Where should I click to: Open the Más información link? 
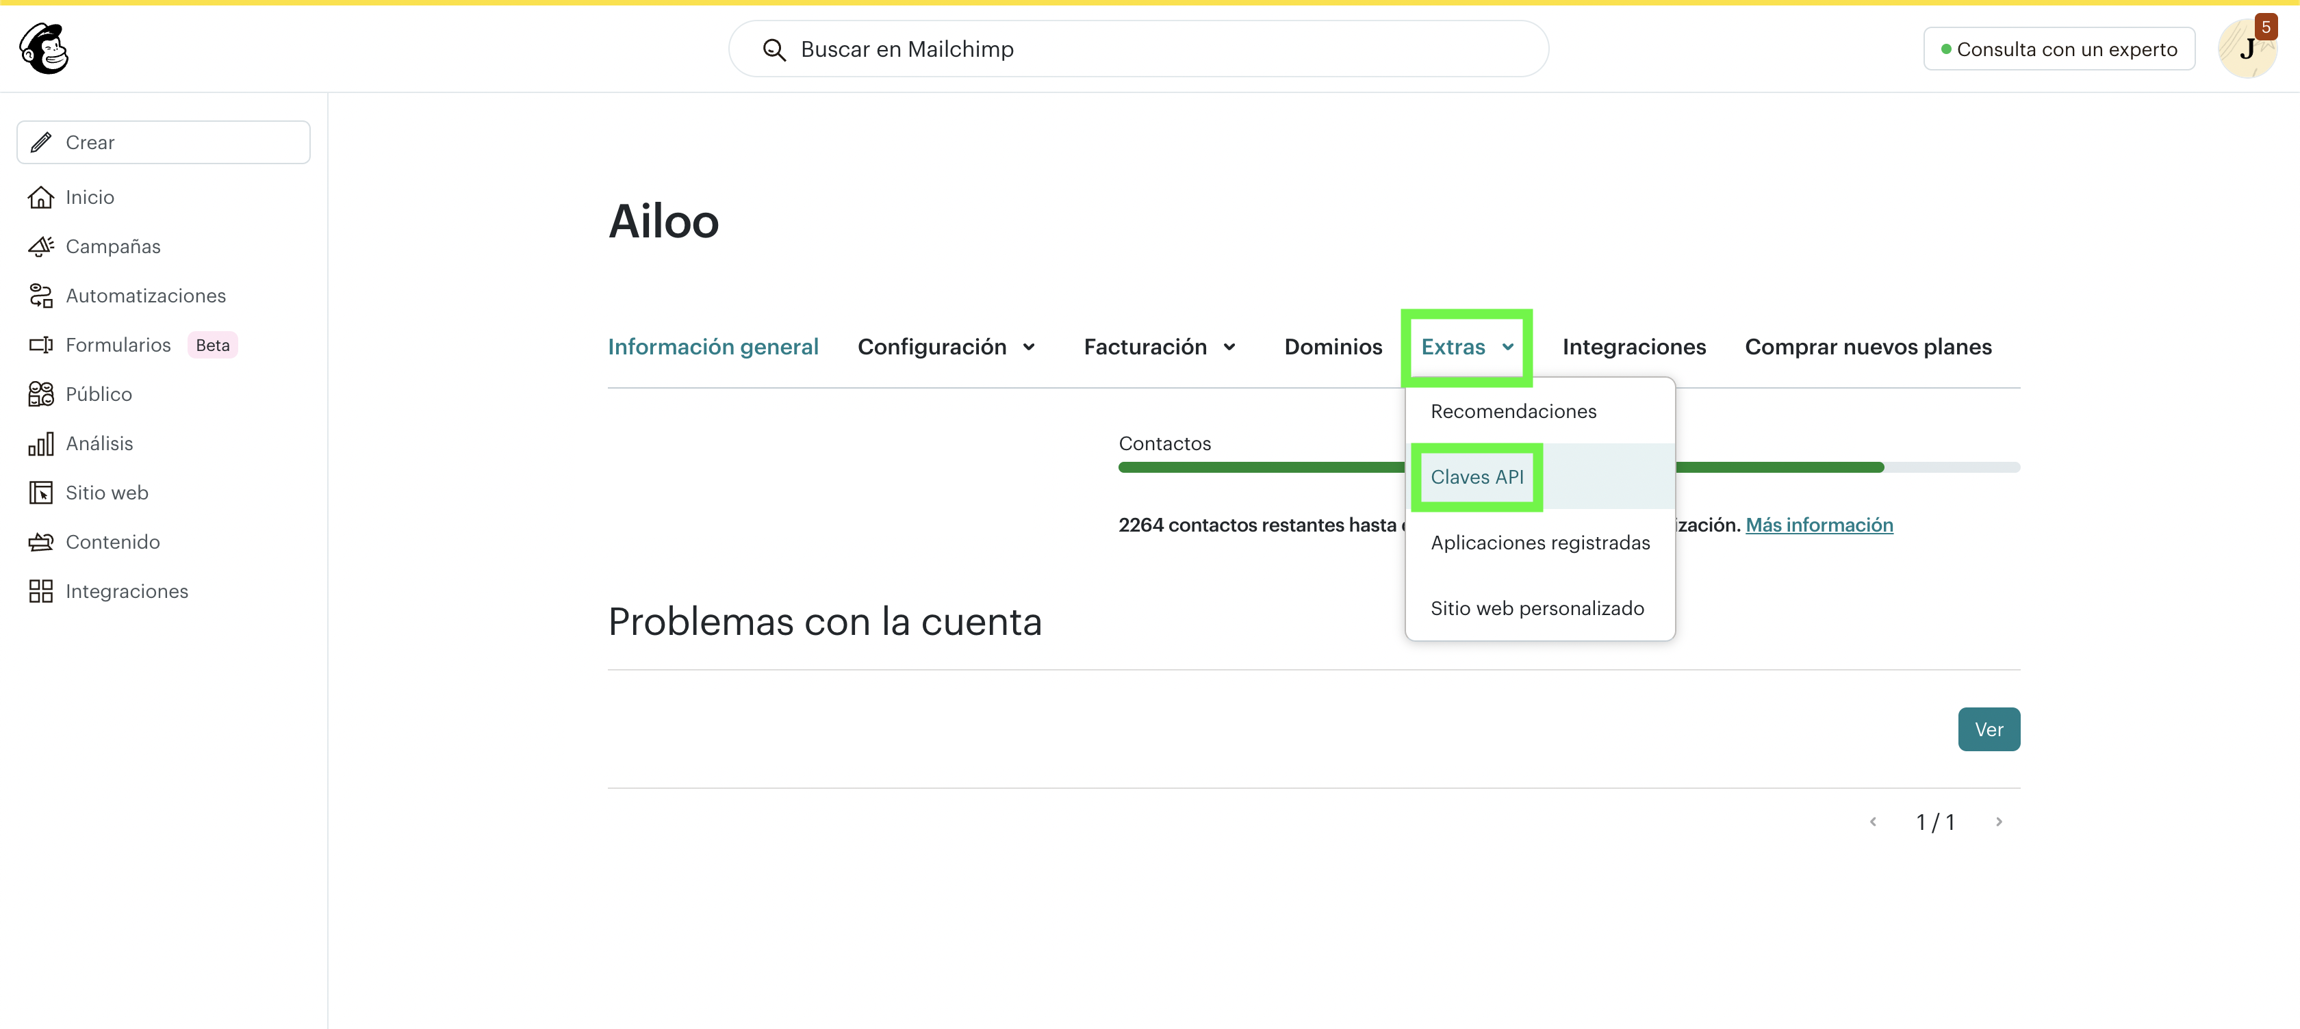point(1819,525)
